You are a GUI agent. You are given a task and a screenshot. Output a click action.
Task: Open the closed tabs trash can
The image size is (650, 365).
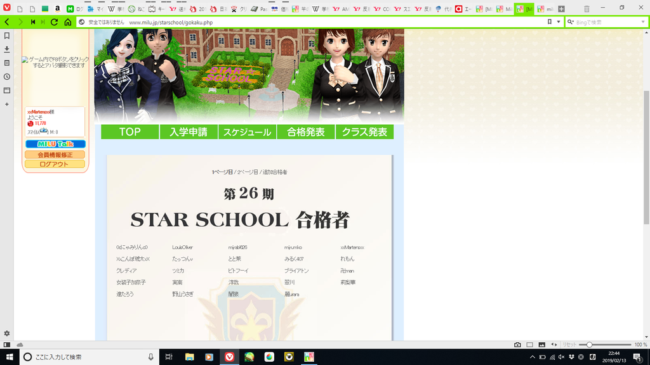coord(587,9)
